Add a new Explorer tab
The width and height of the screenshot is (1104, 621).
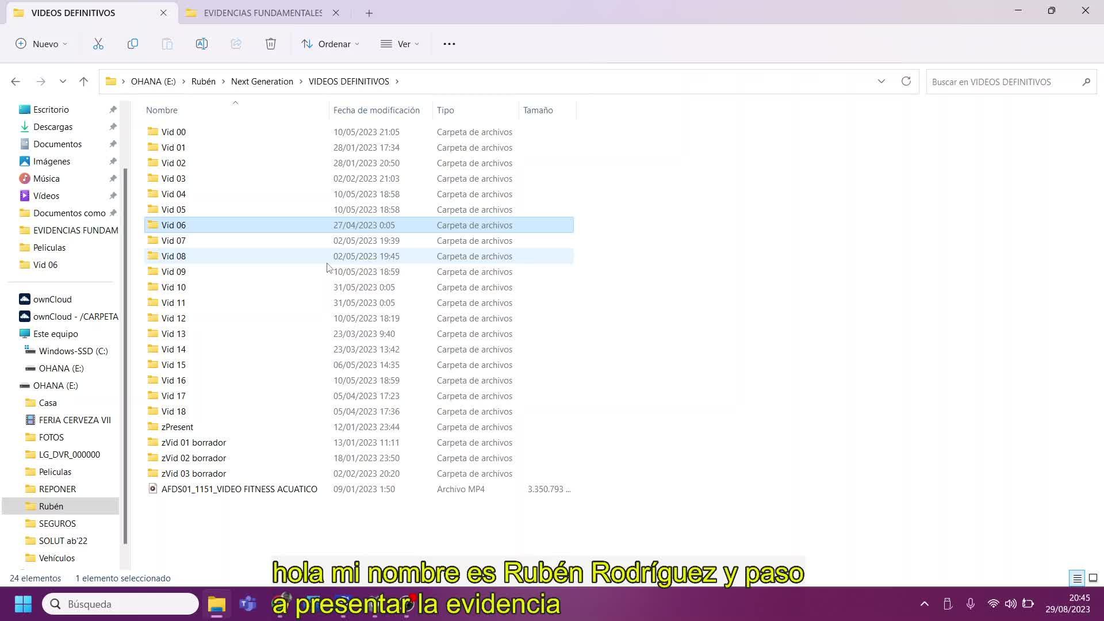pyautogui.click(x=369, y=13)
